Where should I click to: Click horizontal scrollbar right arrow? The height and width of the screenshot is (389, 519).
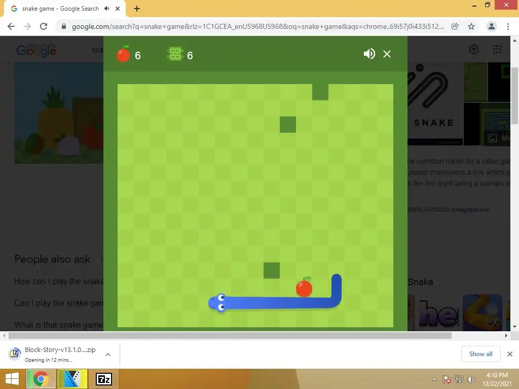pos(506,335)
